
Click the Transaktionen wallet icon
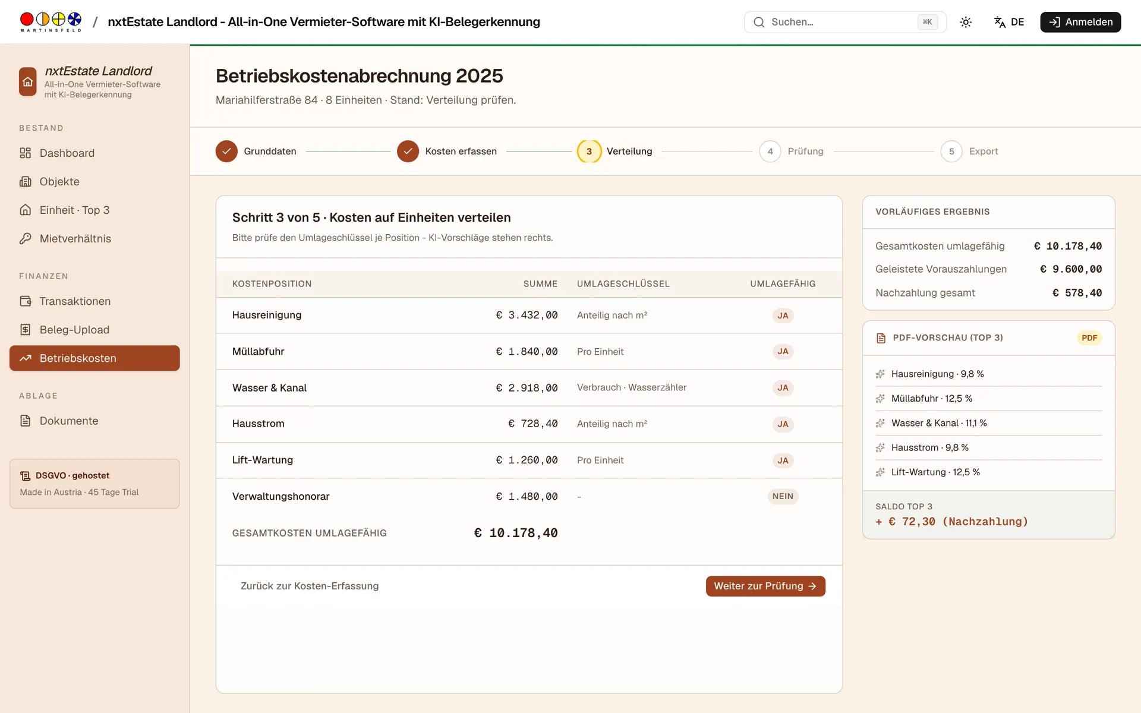[25, 301]
